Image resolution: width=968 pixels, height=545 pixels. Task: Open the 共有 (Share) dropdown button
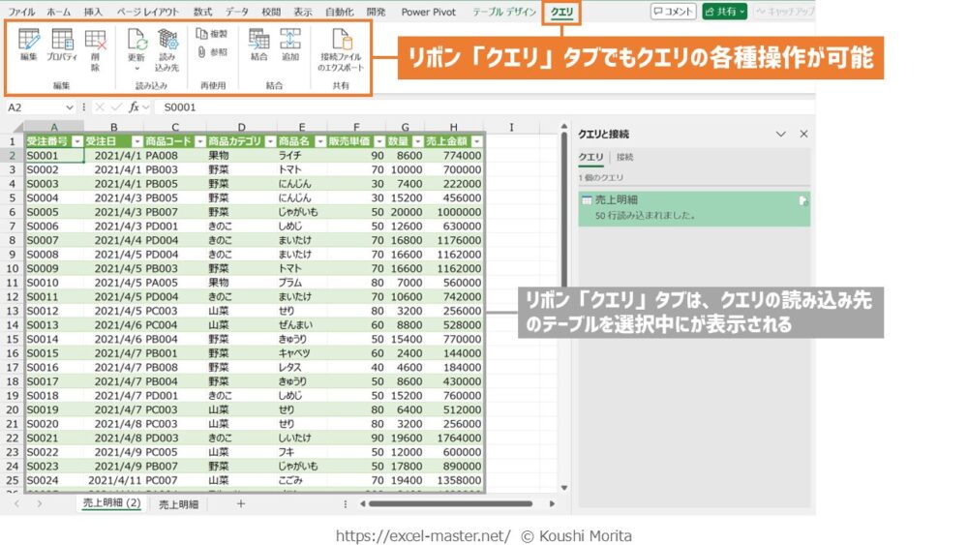[x=724, y=12]
